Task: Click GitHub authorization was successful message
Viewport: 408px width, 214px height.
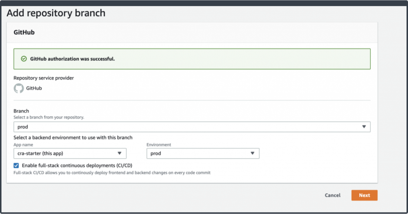Action: click(x=72, y=59)
